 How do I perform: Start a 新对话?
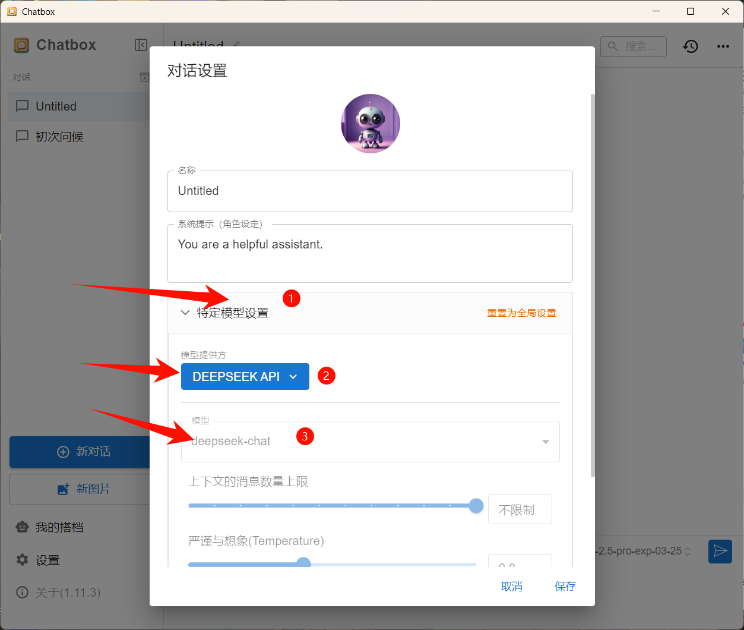[x=80, y=452]
